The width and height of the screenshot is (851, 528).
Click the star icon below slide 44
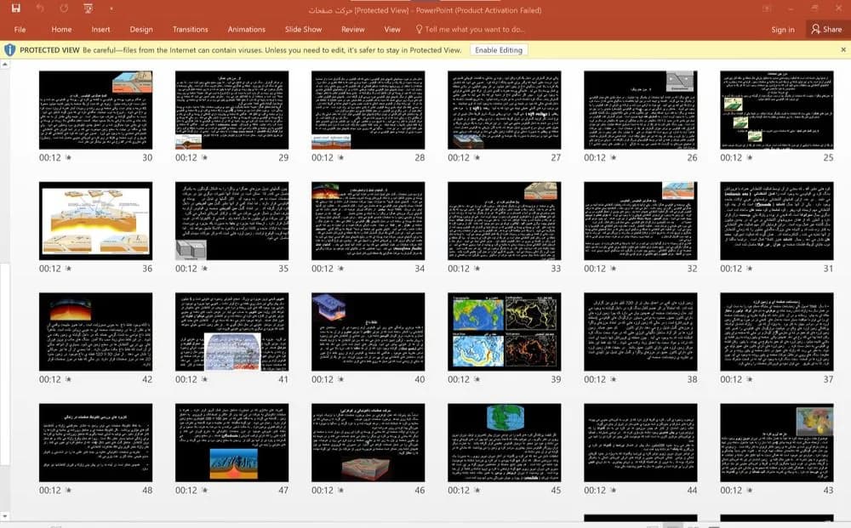614,491
